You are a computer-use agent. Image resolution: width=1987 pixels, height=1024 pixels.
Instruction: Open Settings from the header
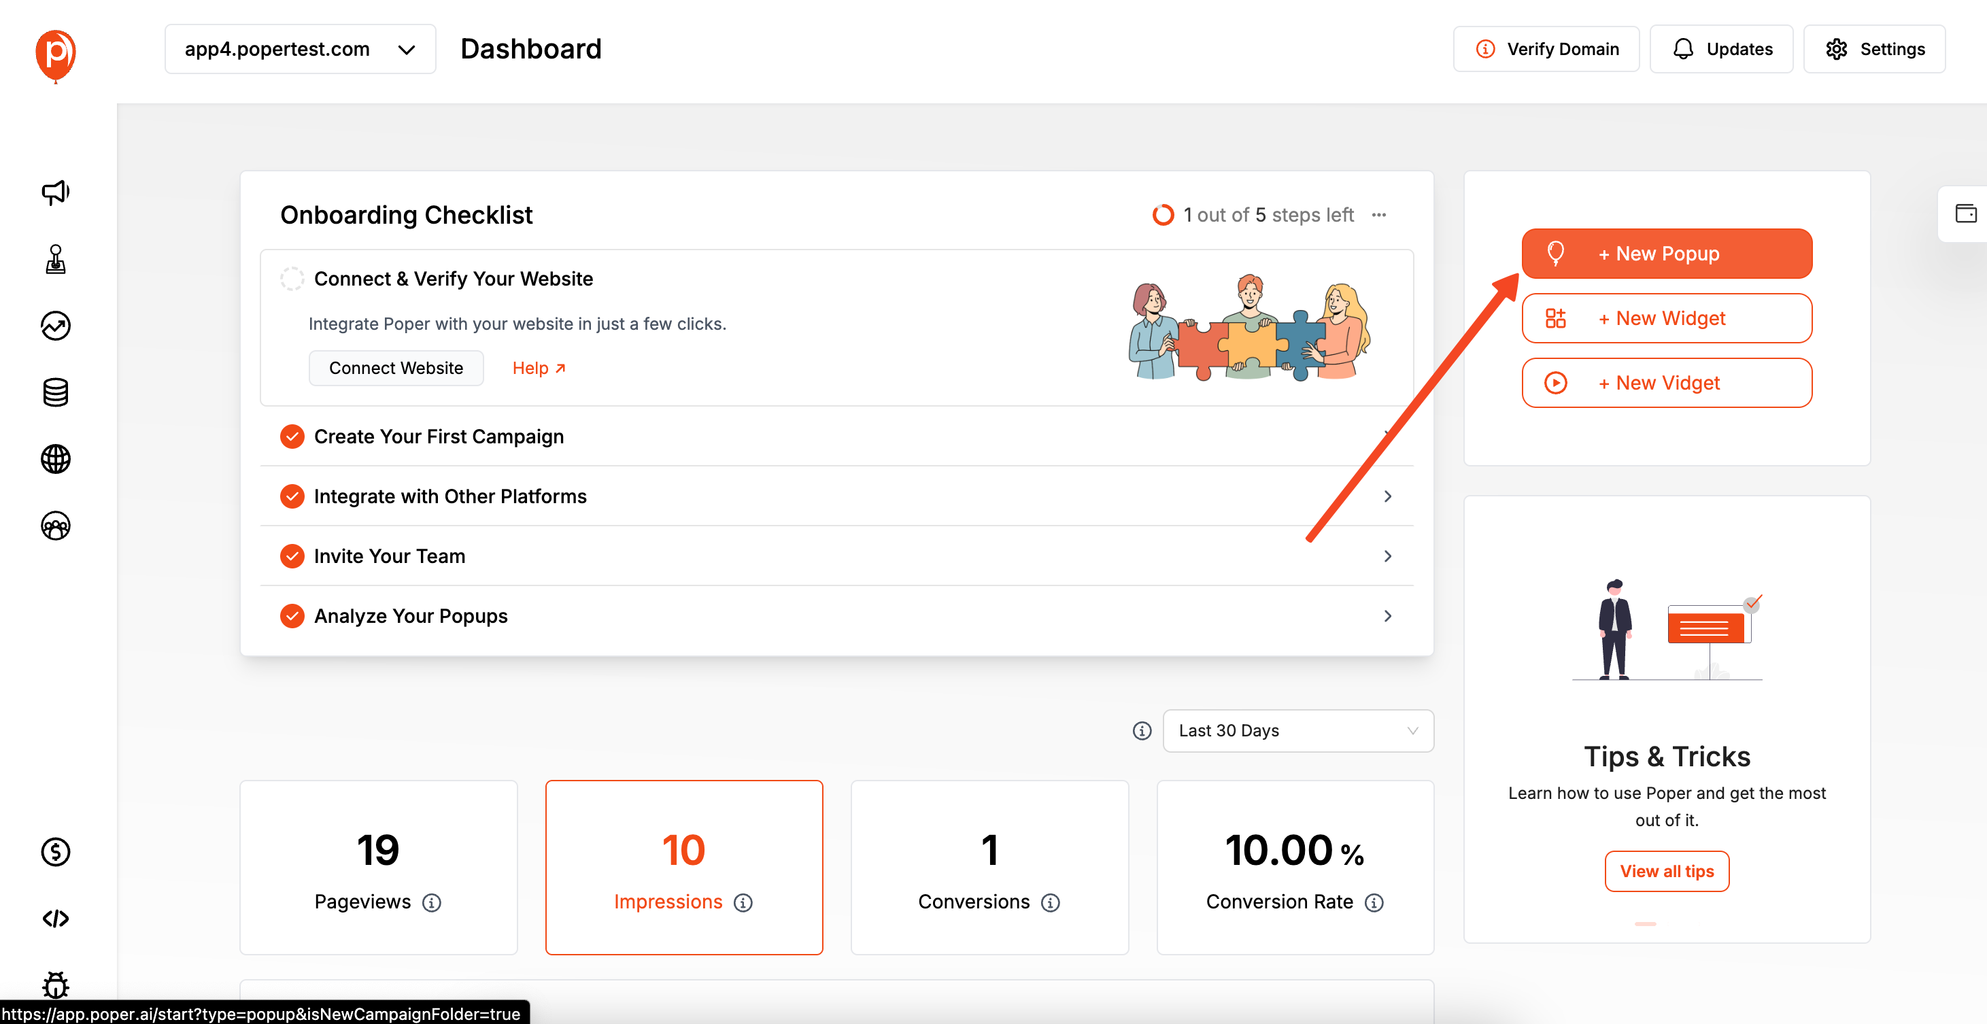tap(1873, 50)
